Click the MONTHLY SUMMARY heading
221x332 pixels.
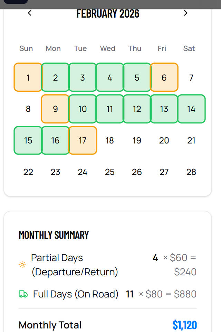pos(54,235)
